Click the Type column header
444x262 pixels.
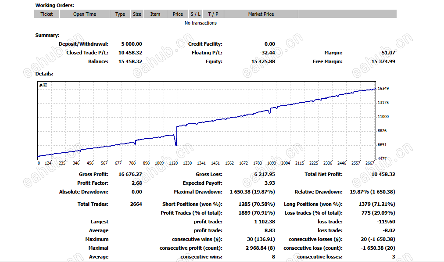point(120,14)
